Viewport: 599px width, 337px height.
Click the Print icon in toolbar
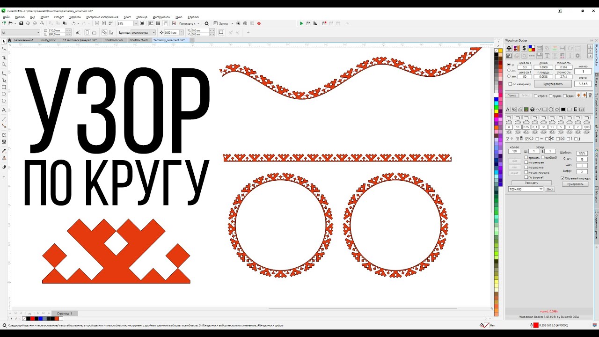[42, 23]
